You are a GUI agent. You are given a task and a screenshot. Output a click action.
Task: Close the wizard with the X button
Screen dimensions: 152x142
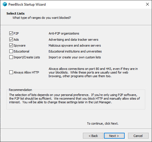(147, 4)
